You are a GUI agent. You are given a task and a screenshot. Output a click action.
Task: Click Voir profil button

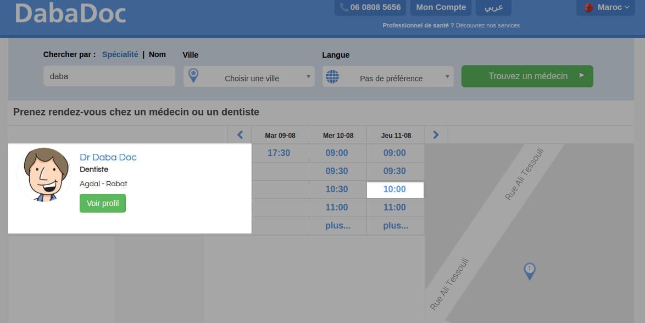click(103, 203)
